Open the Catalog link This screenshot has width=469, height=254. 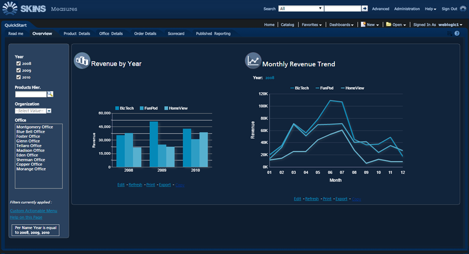coord(287,25)
